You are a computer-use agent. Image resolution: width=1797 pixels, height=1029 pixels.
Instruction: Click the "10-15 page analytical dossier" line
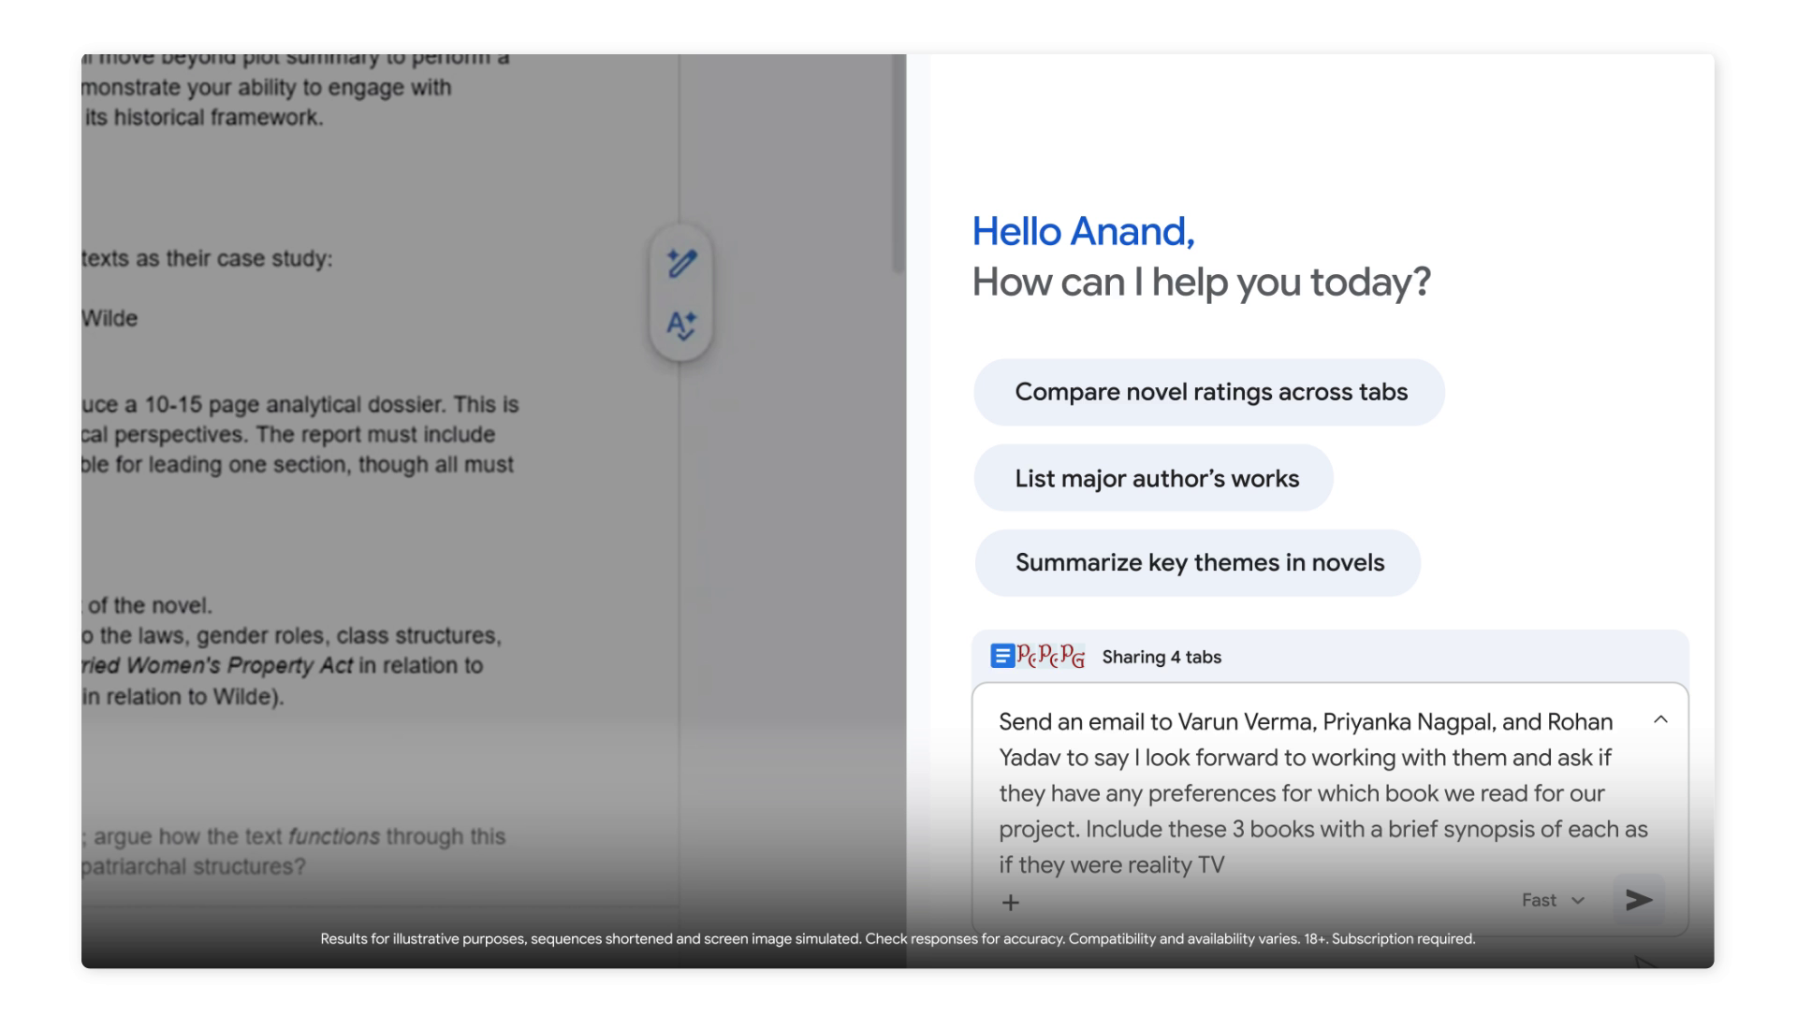click(299, 404)
